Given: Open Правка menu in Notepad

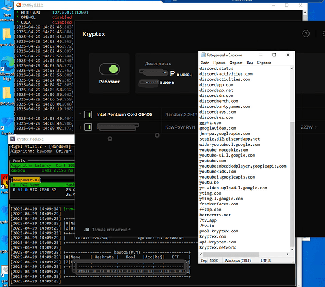Looking at the screenshot, I should click(x=220, y=63).
